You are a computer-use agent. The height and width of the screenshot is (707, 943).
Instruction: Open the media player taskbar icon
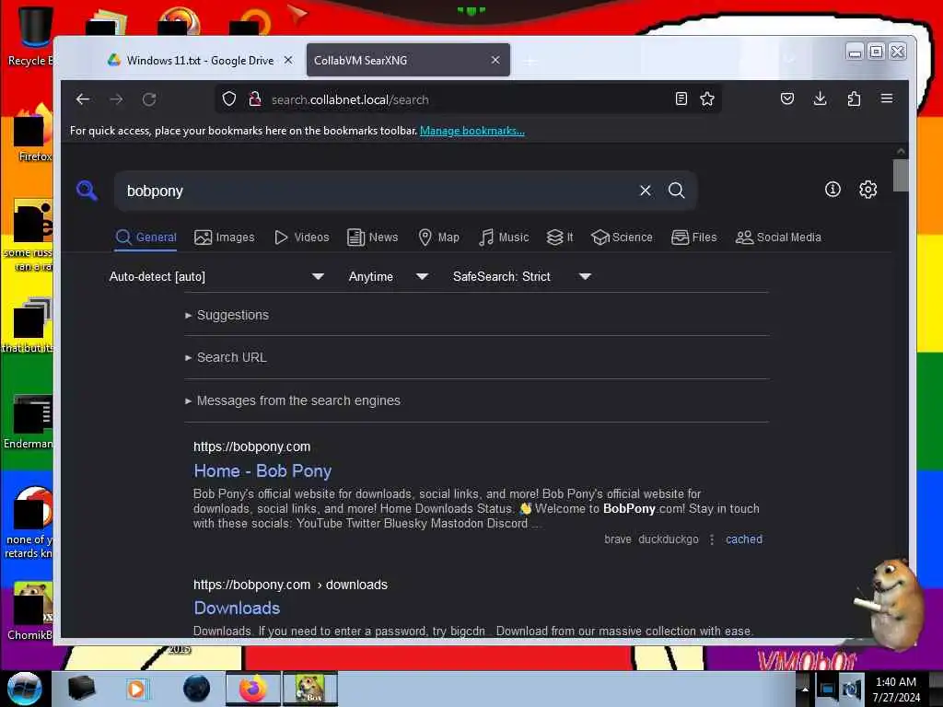[x=136, y=689]
